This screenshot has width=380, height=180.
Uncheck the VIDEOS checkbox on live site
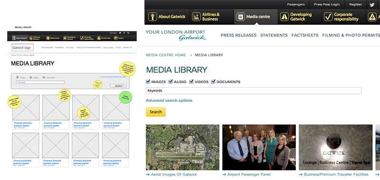tap(191, 82)
